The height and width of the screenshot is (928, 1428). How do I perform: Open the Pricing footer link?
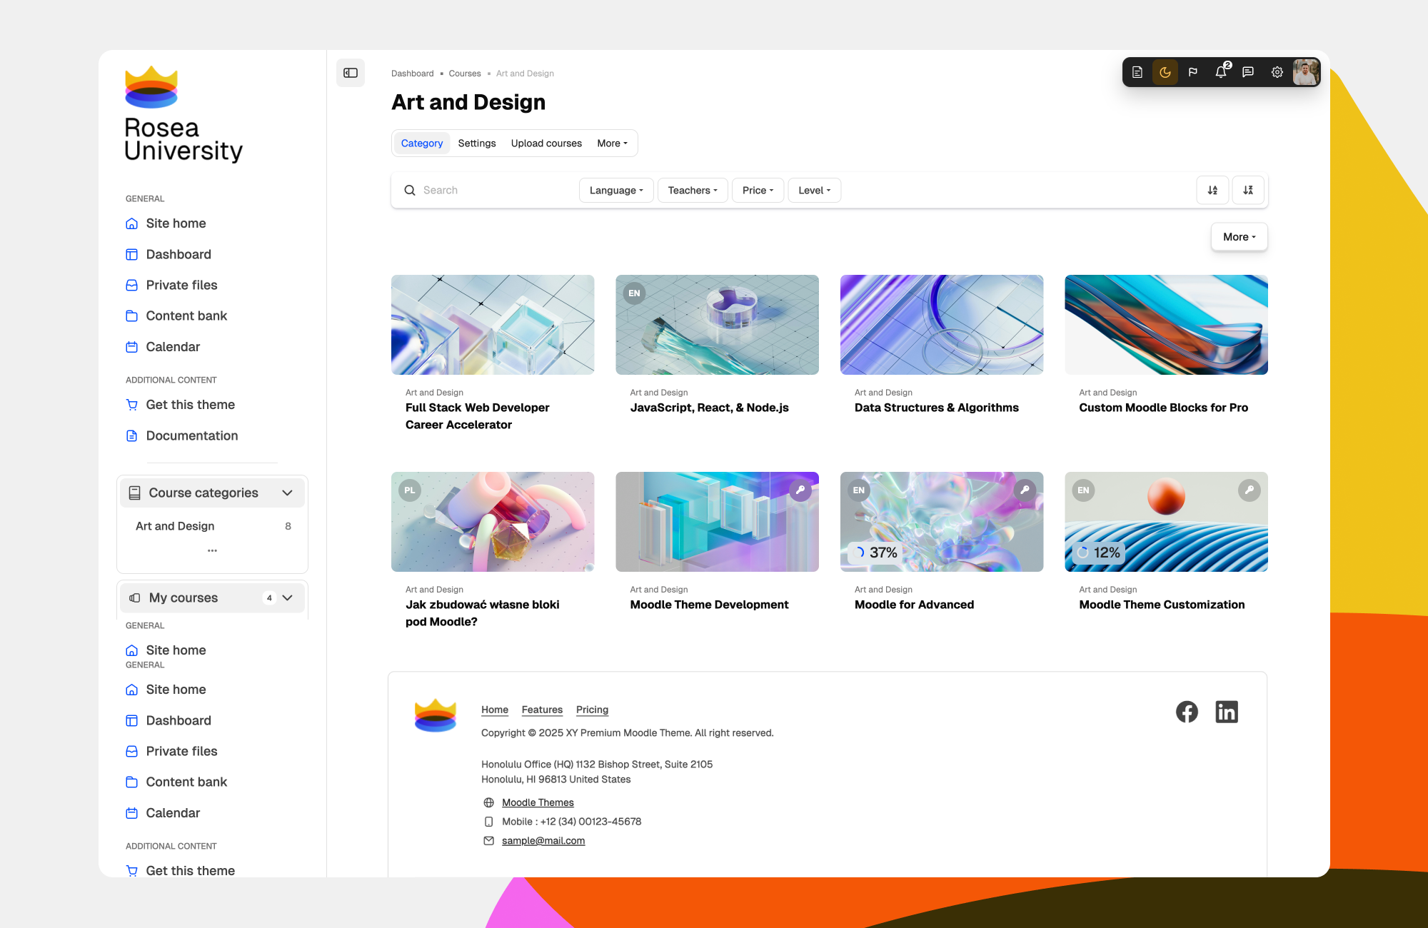[x=592, y=710]
